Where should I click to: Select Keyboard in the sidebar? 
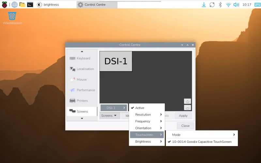click(83, 58)
